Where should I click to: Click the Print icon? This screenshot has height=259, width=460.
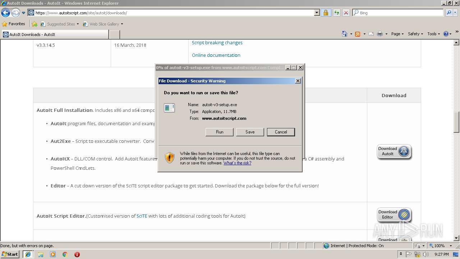pos(380,34)
